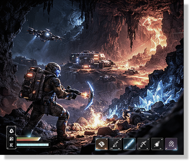Select the flame torch hotbar slot
Image resolution: width=190 pixels, height=161 pixels.
click(157, 144)
